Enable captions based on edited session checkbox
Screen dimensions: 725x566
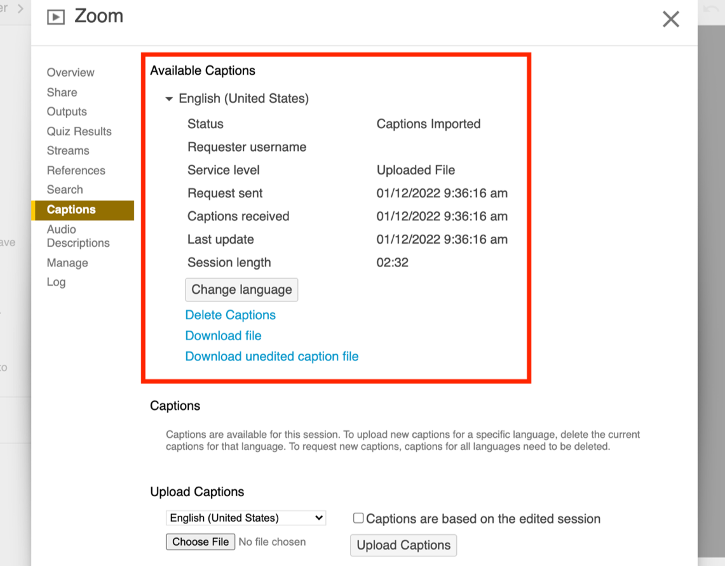click(358, 518)
